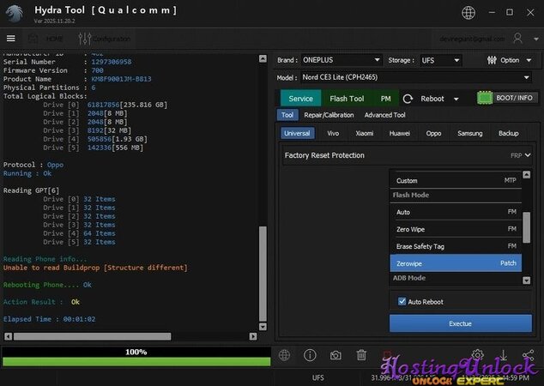Image resolution: width=544 pixels, height=386 pixels.
Task: Click the user account icon
Action: coord(517,39)
